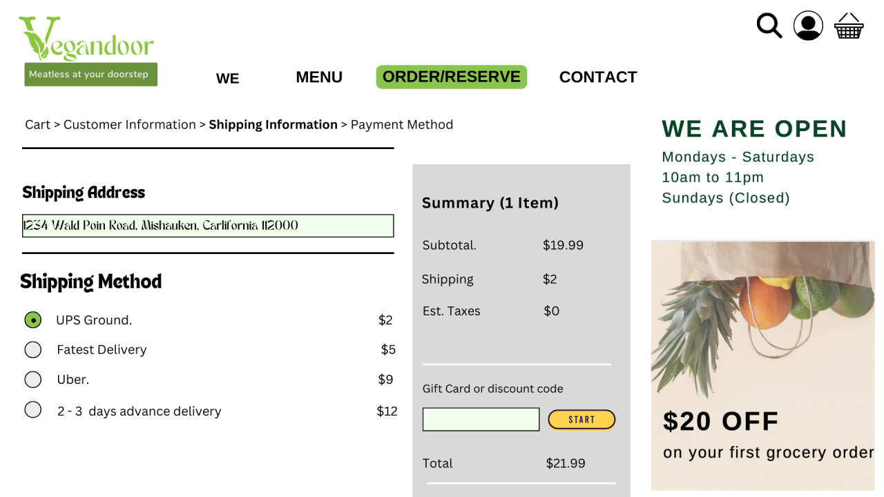Screen dimensions: 884x497
Task: Select 2 - 3 days advance delivery
Action: (33, 410)
